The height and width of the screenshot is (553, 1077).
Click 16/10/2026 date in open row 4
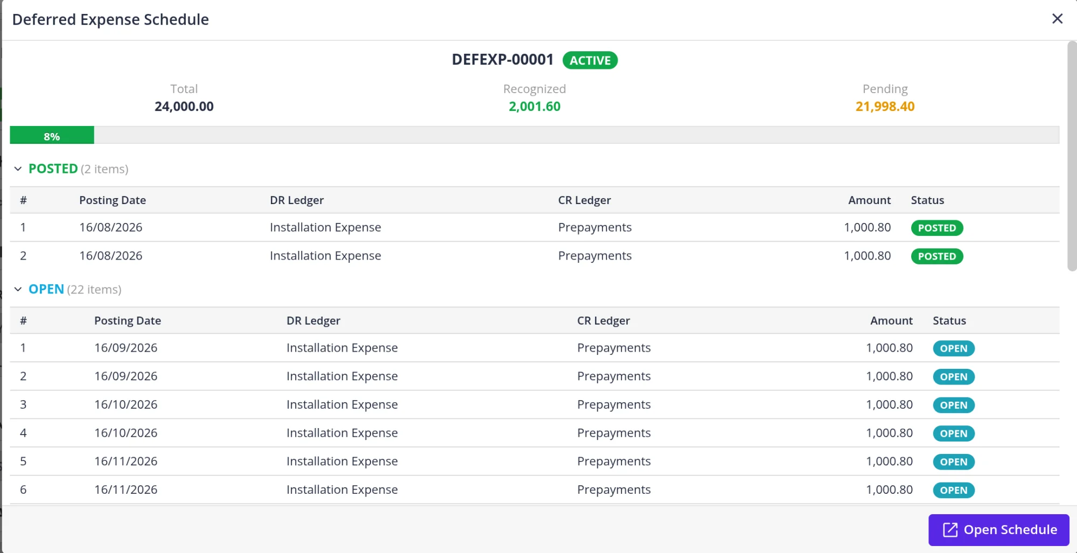[126, 433]
